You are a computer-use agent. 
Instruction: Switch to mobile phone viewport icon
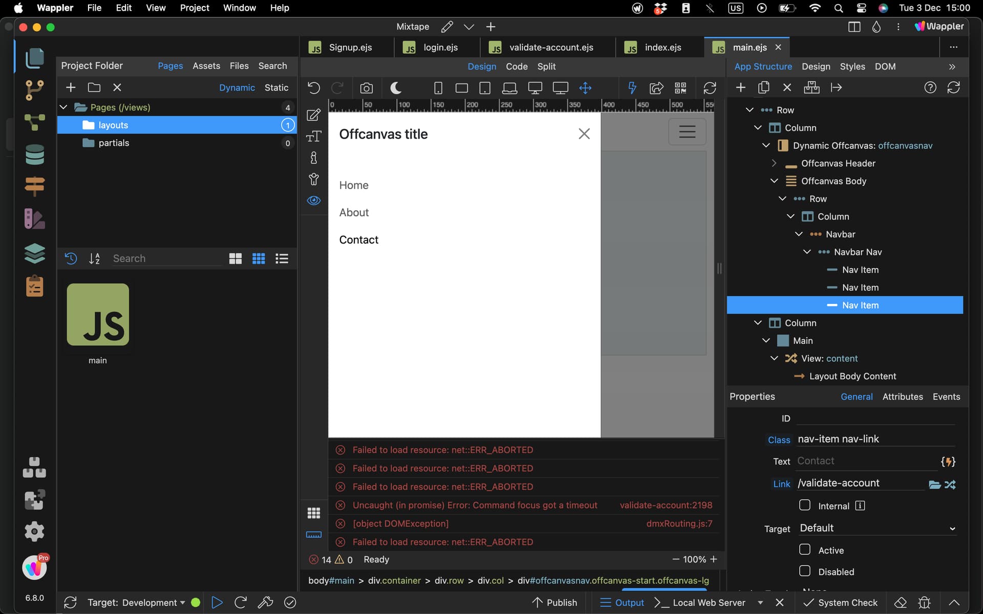click(x=438, y=88)
